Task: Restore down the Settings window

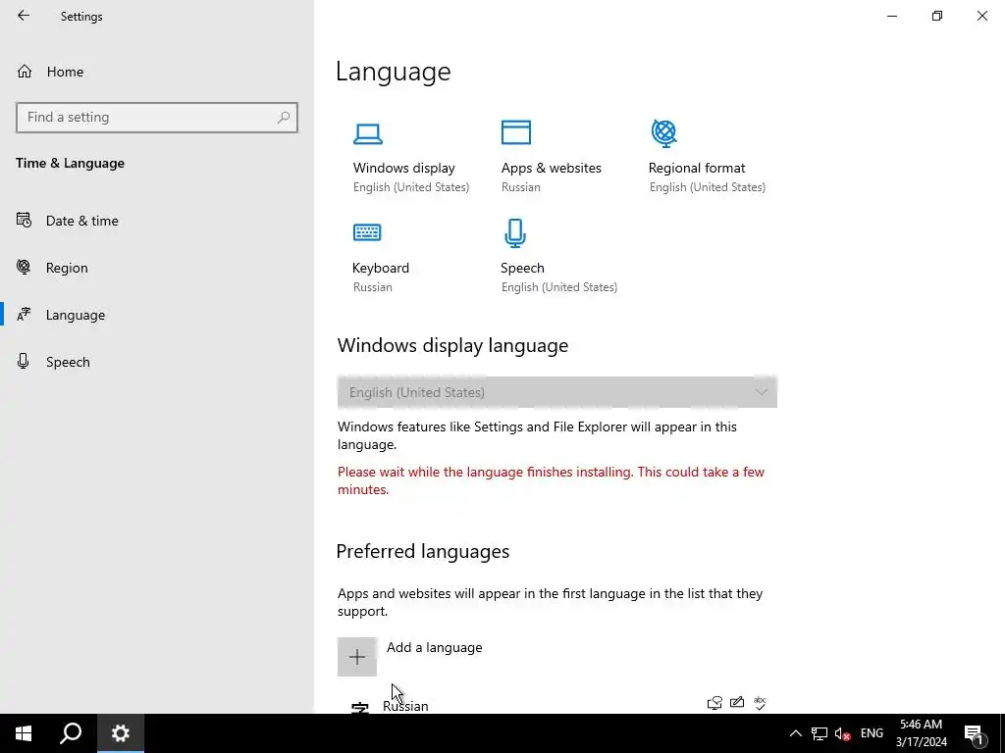Action: [x=937, y=16]
